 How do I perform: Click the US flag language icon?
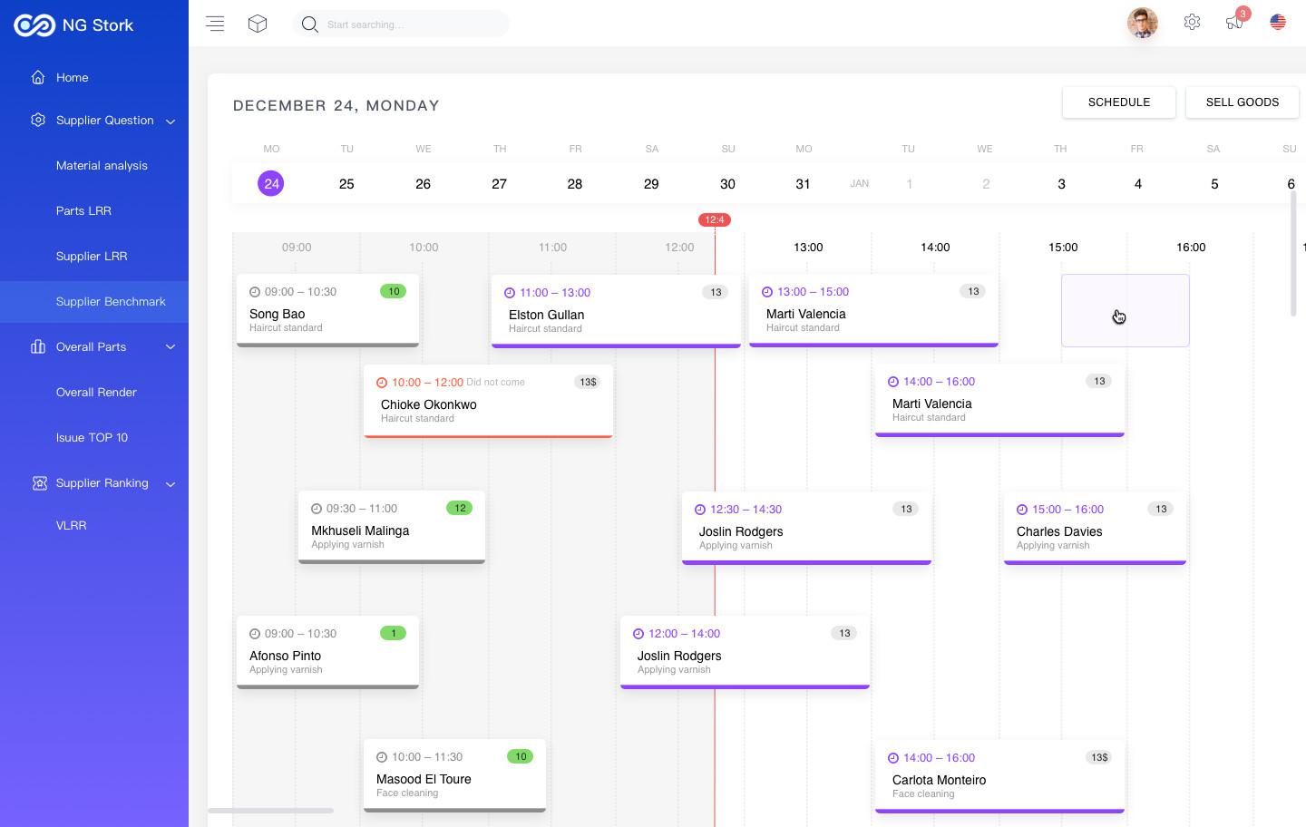click(1278, 22)
